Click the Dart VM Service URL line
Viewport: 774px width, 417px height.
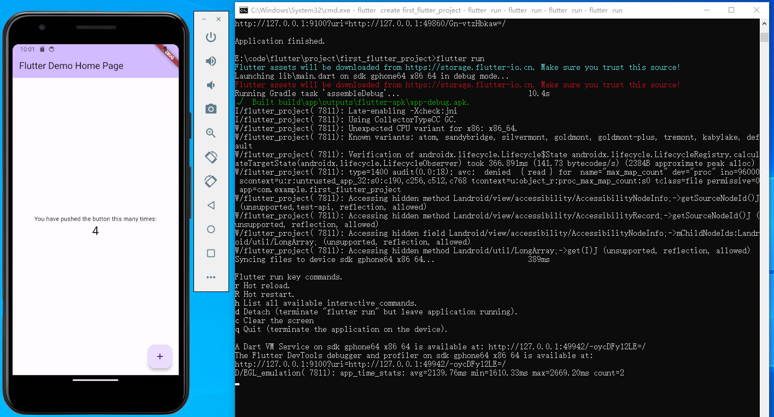coord(441,347)
